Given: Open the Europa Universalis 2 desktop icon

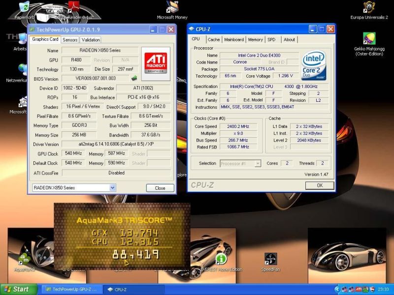Looking at the screenshot, I should pos(369,10).
